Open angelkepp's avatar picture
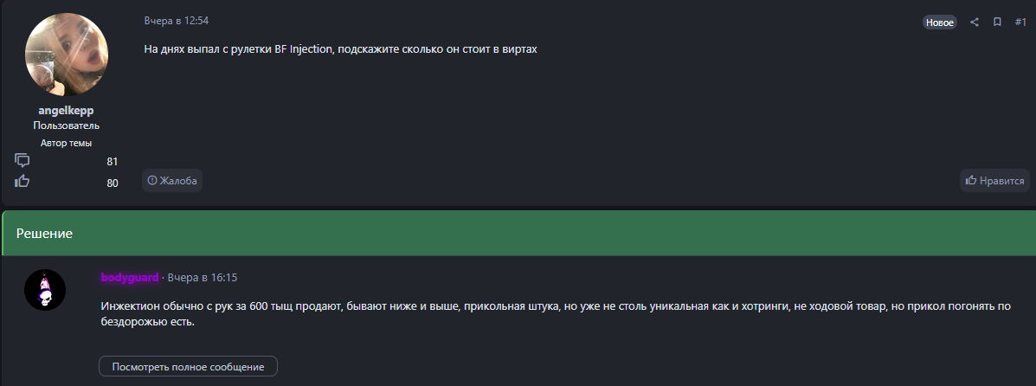This screenshot has height=386, width=1036. [67, 55]
